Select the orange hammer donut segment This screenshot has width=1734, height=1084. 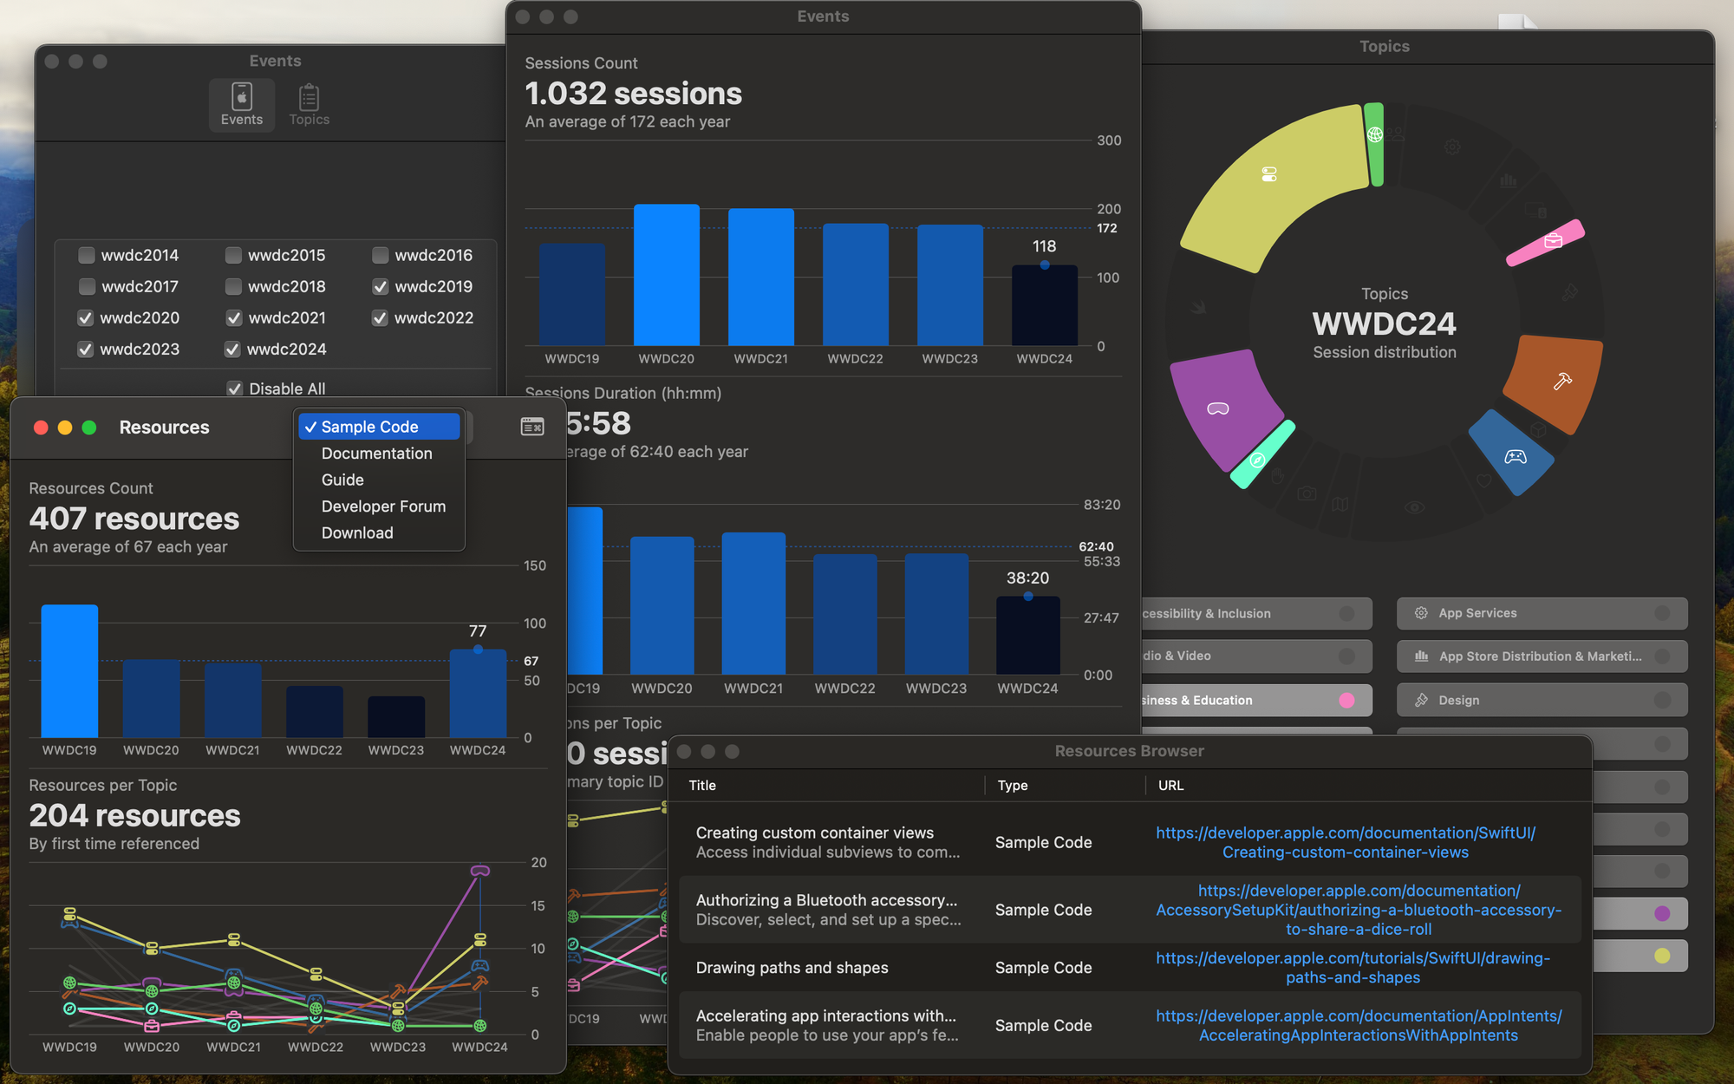(1556, 382)
